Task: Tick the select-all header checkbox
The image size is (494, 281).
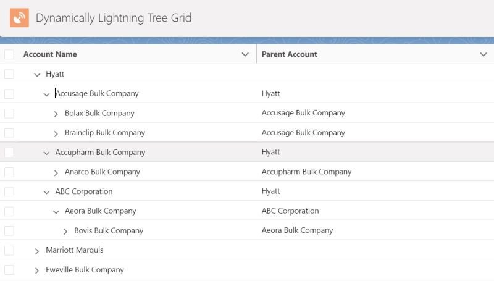Action: 9,54
